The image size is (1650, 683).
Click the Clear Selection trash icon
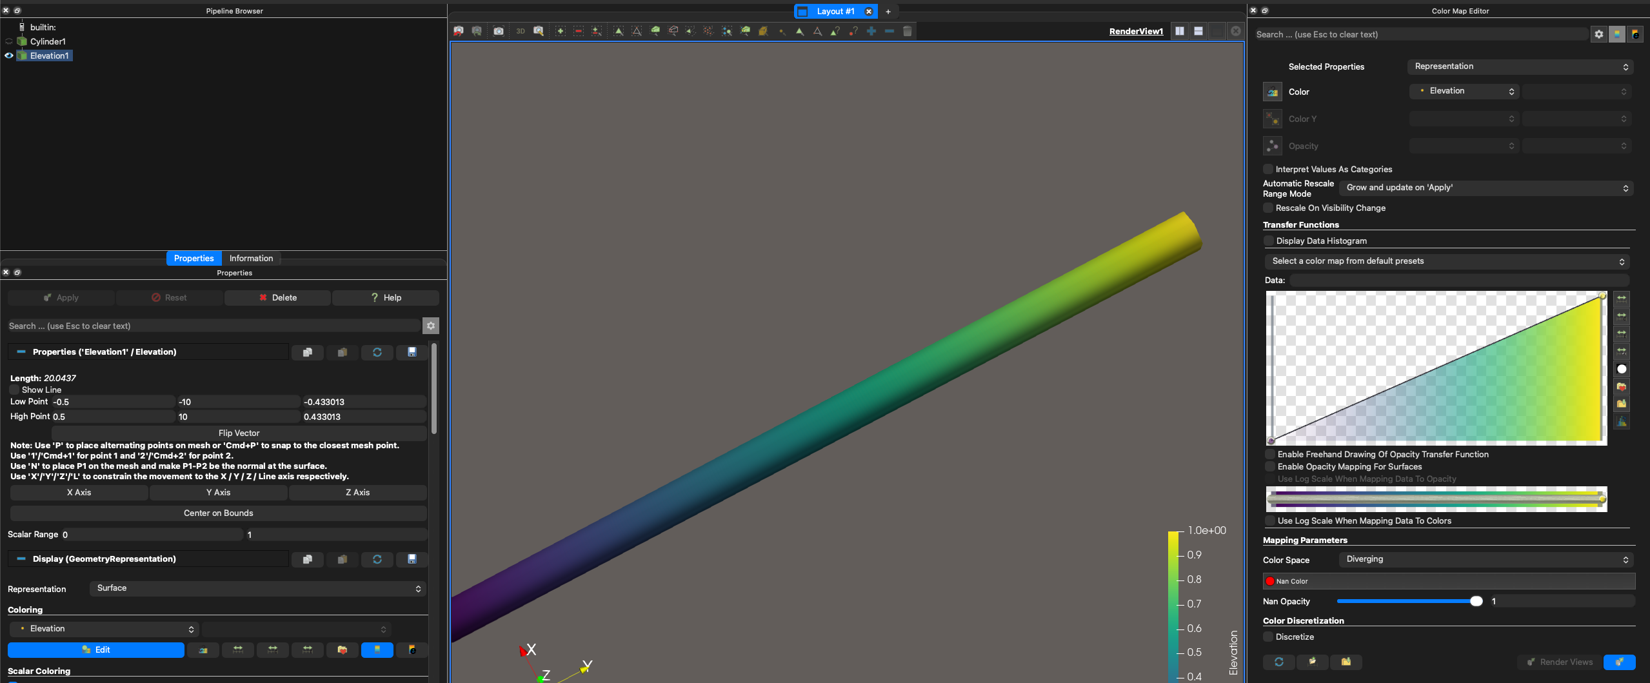(908, 31)
